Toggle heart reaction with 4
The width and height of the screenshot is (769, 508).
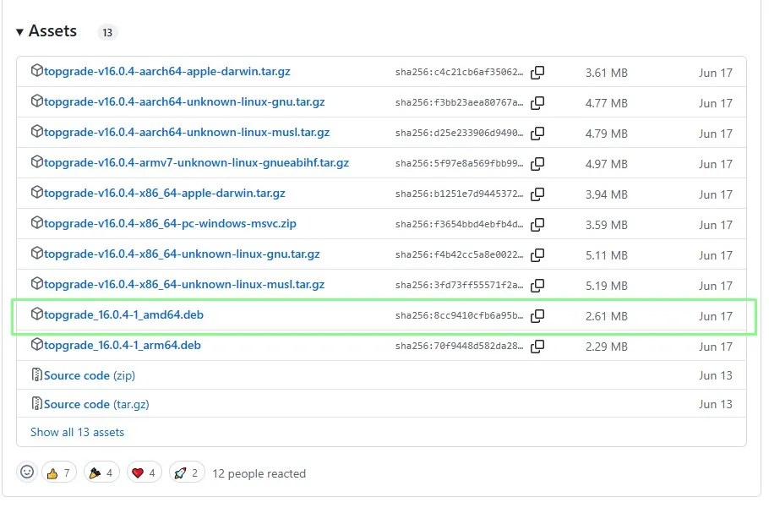coord(145,473)
